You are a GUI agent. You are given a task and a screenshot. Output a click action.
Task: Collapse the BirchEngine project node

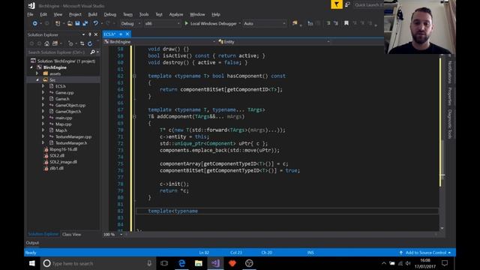(x=31, y=67)
